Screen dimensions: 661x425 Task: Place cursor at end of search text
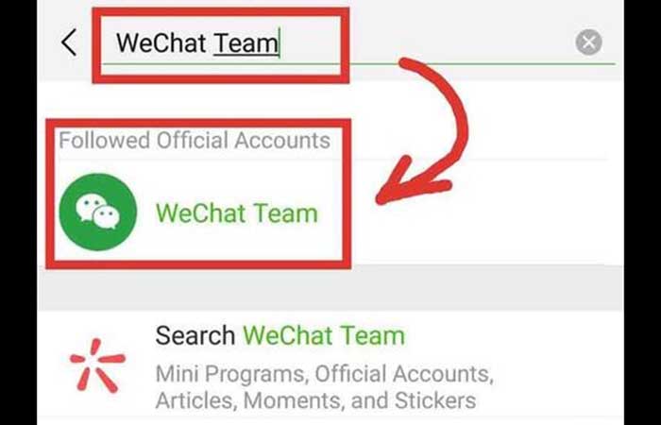[280, 43]
